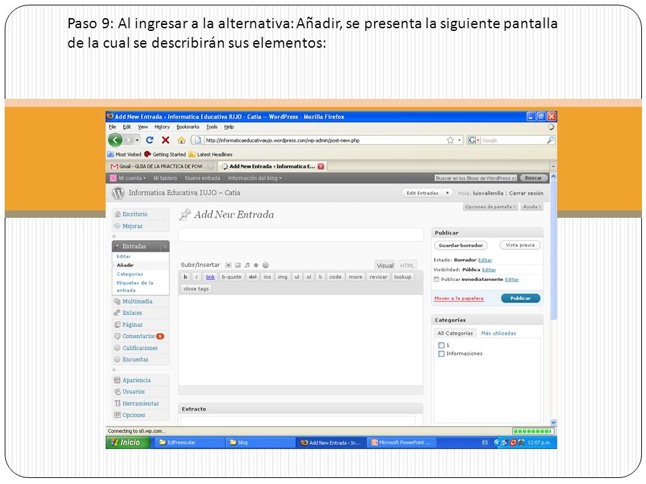Switch editor to Visual tab
The image size is (646, 484).
tap(385, 266)
